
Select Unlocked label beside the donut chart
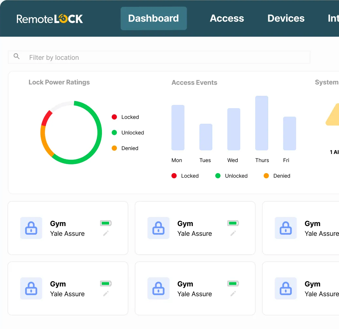[132, 133]
